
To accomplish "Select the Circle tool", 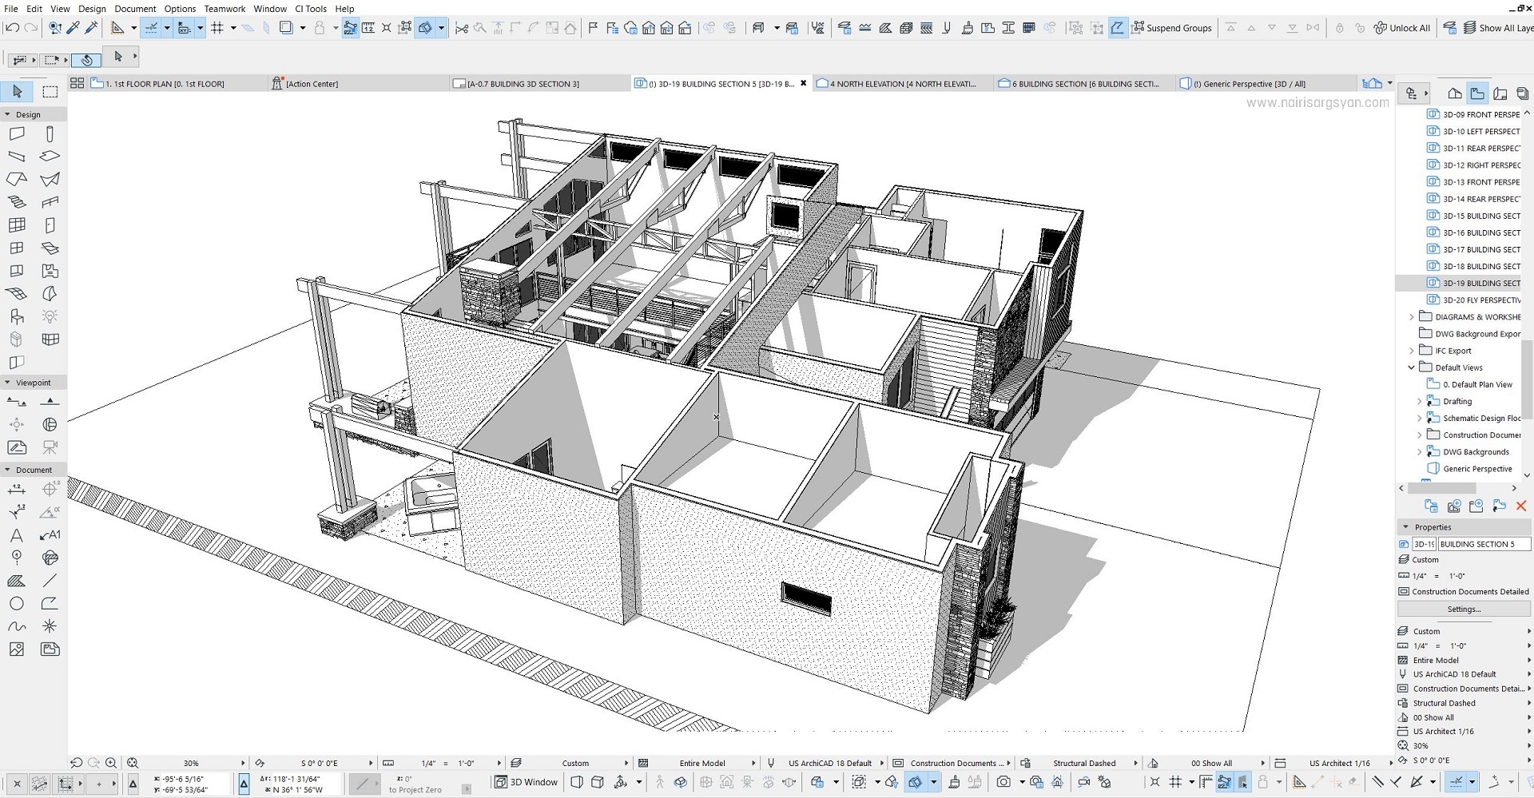I will pyautogui.click(x=17, y=604).
